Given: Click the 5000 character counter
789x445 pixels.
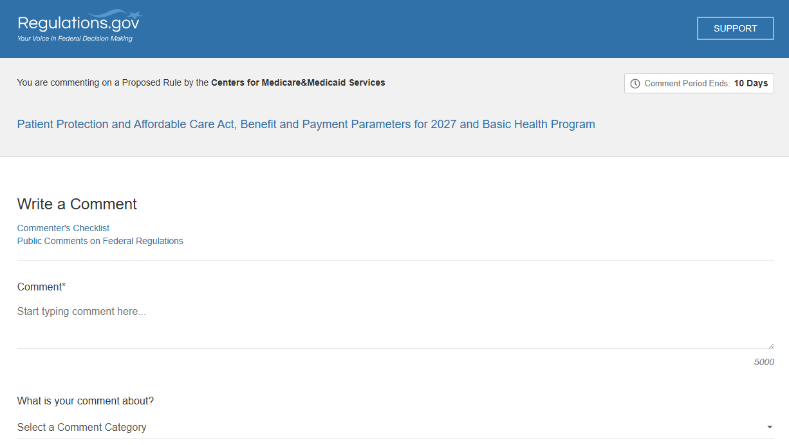Looking at the screenshot, I should click(764, 362).
